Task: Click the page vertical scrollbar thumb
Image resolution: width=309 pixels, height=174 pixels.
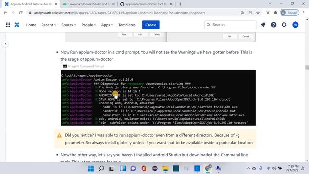Action: tap(307, 67)
